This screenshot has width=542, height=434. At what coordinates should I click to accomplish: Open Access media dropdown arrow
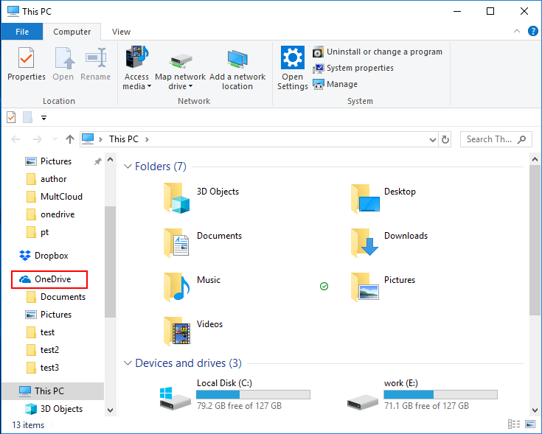click(149, 86)
